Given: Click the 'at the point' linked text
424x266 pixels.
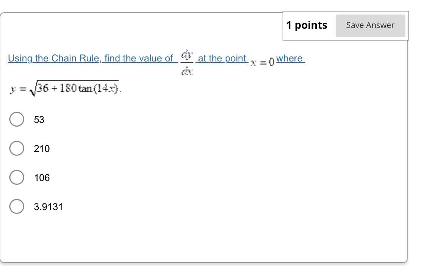Looking at the screenshot, I should (x=222, y=58).
